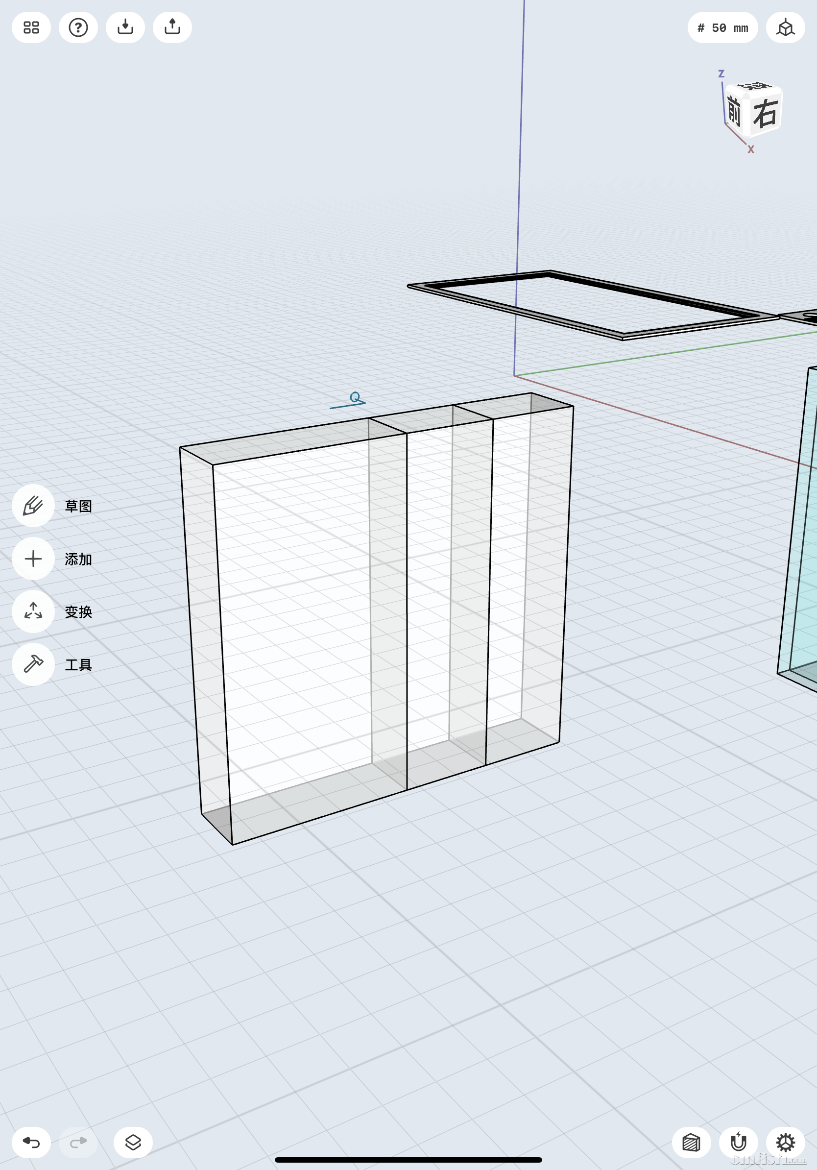Click the redo arrow button
817x1170 pixels.
coord(78,1143)
